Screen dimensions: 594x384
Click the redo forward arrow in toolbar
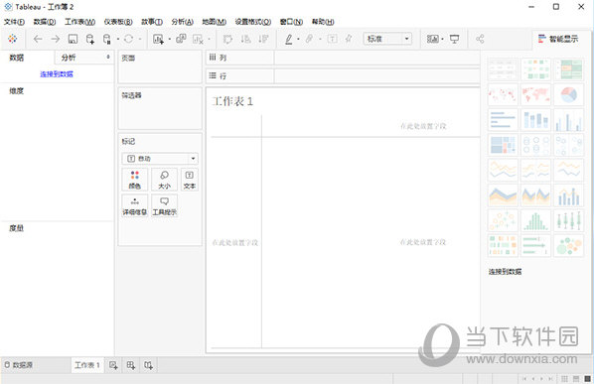56,39
